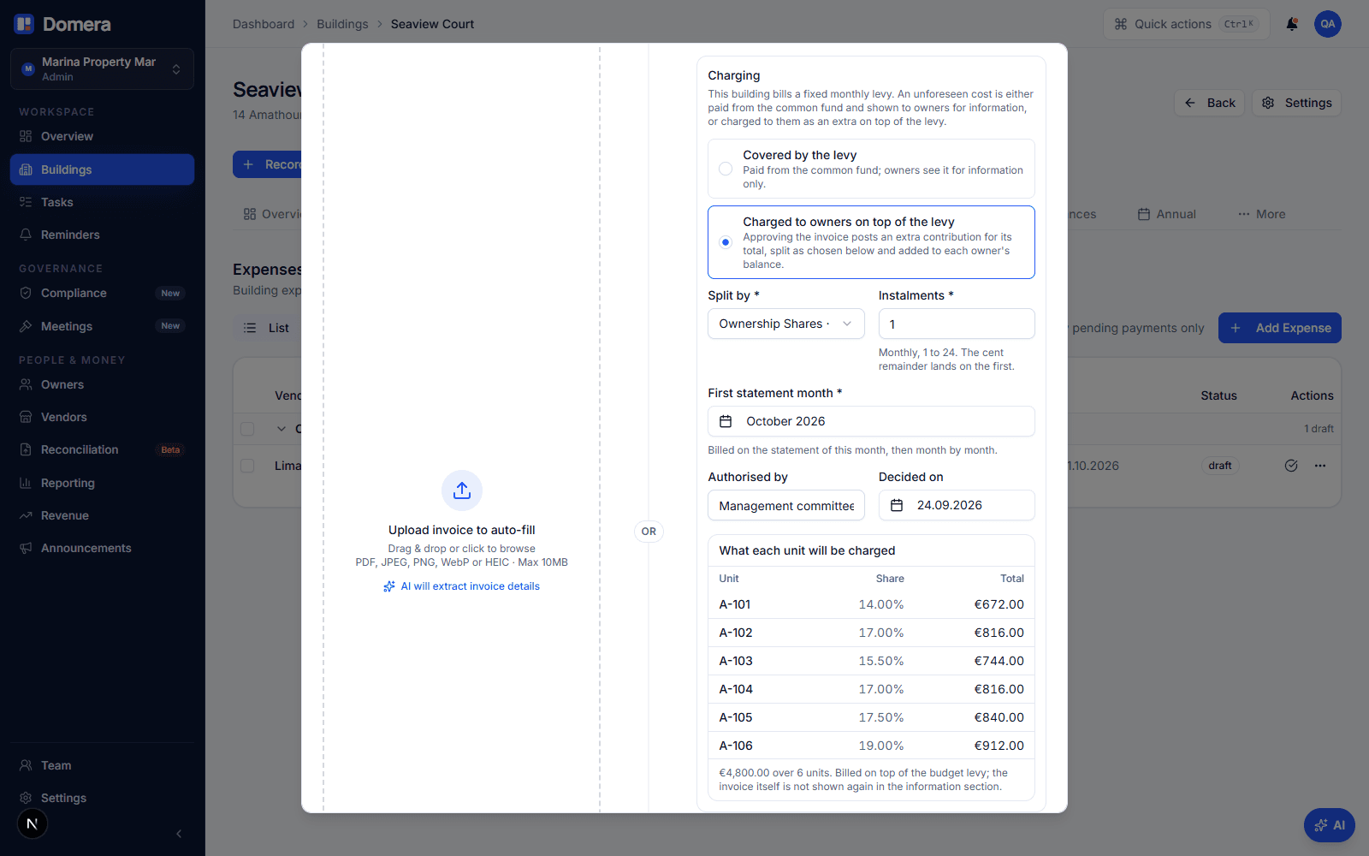Open Reconciliation in the sidebar

pyautogui.click(x=103, y=449)
